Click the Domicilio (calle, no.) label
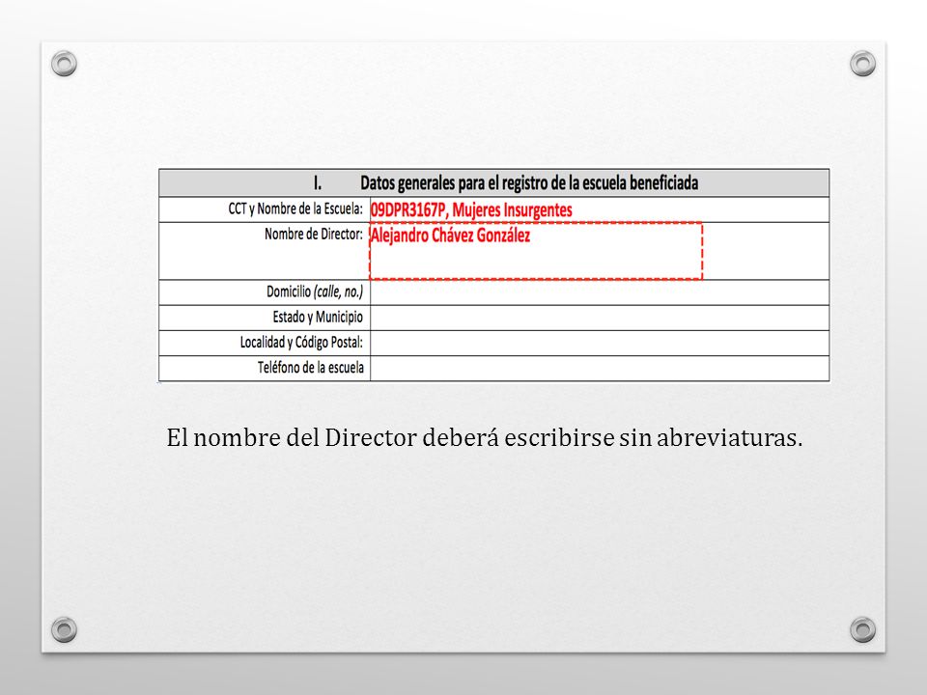Viewport: 927px width, 695px height. tap(315, 292)
